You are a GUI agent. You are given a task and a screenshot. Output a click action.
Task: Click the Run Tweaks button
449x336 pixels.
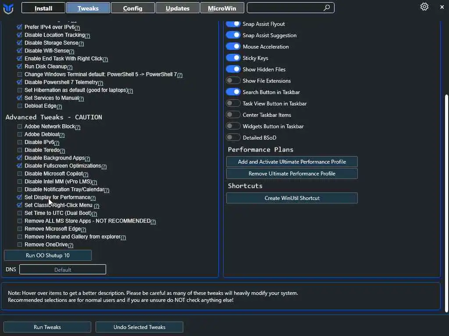[47, 327]
